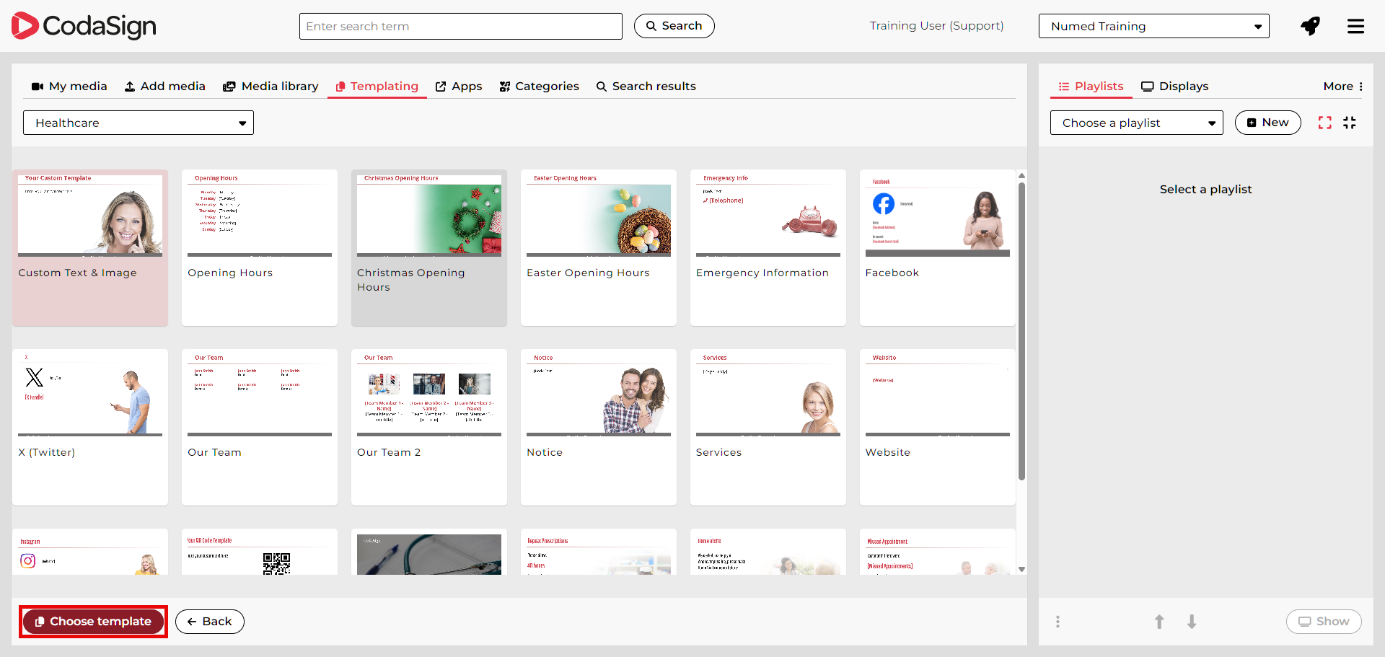Click the Back button

[209, 622]
